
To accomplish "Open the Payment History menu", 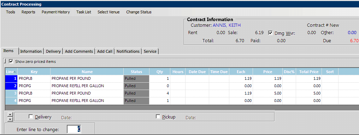I will pos(55,12).
